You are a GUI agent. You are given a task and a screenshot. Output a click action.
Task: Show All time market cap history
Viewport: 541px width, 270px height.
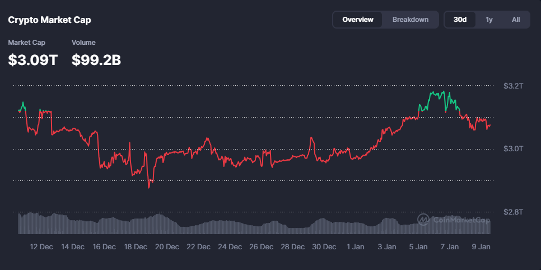pos(516,20)
